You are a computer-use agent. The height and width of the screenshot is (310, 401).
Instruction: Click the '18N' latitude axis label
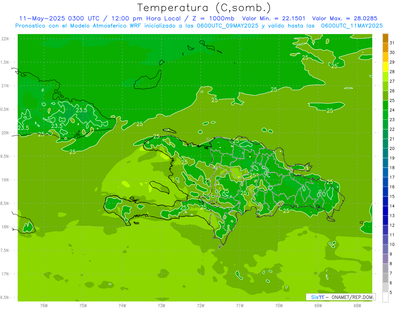tap(5, 227)
